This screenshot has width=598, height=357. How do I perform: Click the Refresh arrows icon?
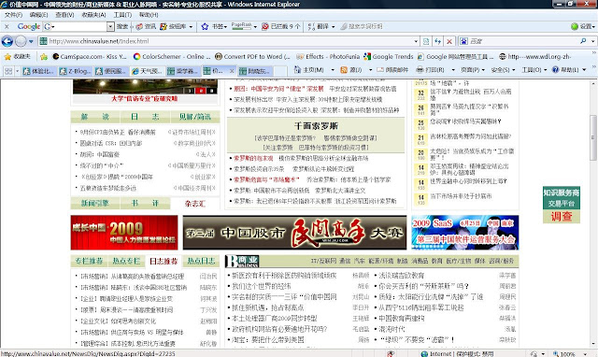(x=438, y=41)
